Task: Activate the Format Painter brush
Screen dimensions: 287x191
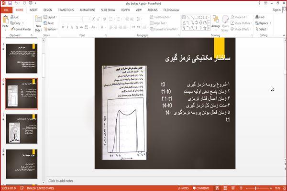Action: [21, 29]
